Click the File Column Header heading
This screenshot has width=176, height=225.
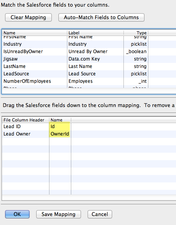[x=26, y=120]
